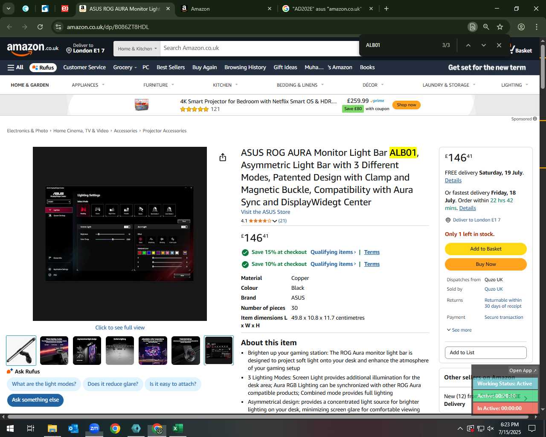Open Excel from the taskbar

(178, 428)
